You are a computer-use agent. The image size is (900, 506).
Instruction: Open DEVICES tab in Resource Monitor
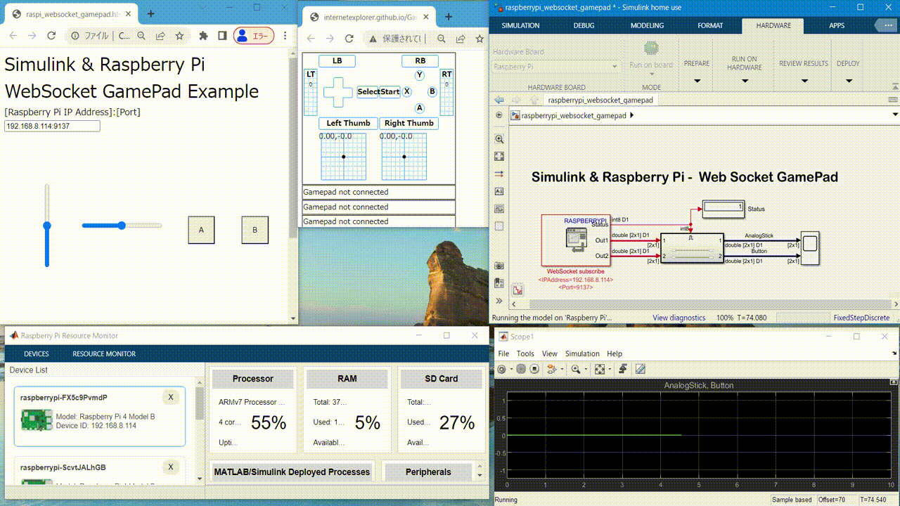37,353
